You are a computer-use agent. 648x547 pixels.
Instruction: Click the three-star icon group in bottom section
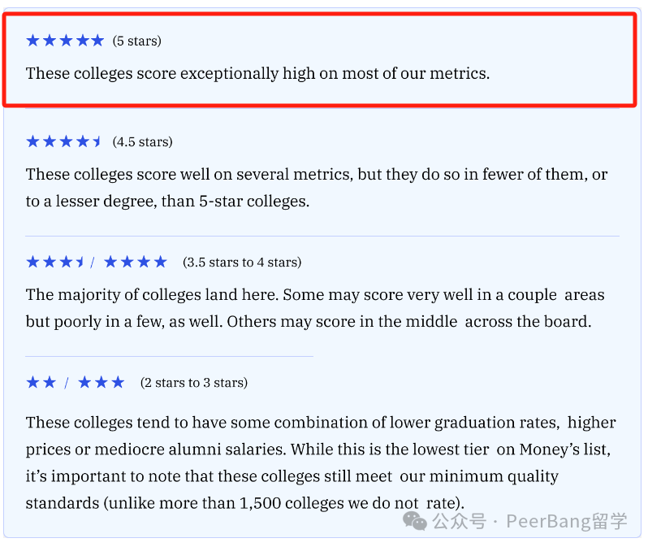pos(102,382)
